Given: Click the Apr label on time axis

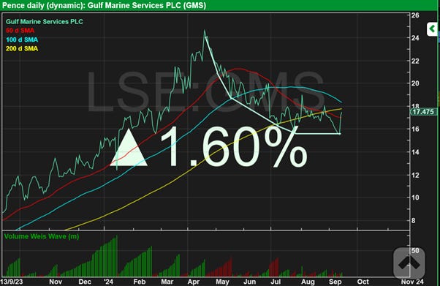Looking at the screenshot, I should point(194,282).
